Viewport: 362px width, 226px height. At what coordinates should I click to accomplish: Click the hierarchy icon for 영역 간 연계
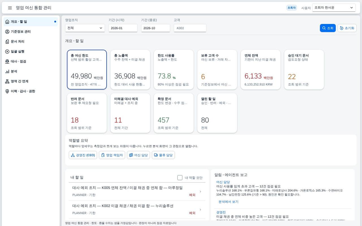[7, 81]
